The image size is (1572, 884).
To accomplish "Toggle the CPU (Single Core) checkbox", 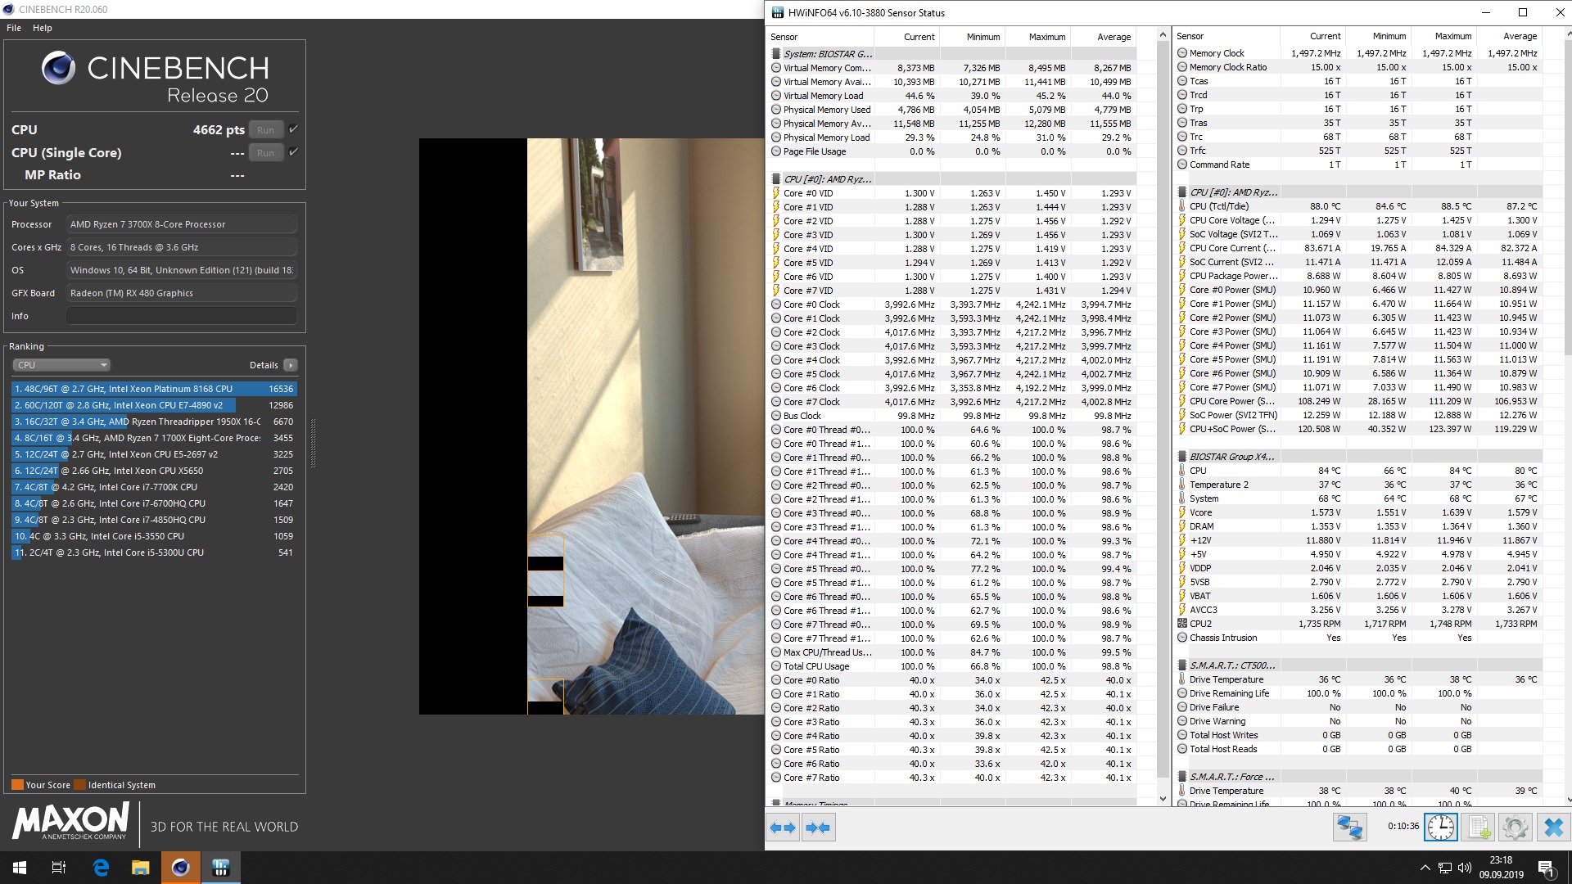I will [x=293, y=152].
